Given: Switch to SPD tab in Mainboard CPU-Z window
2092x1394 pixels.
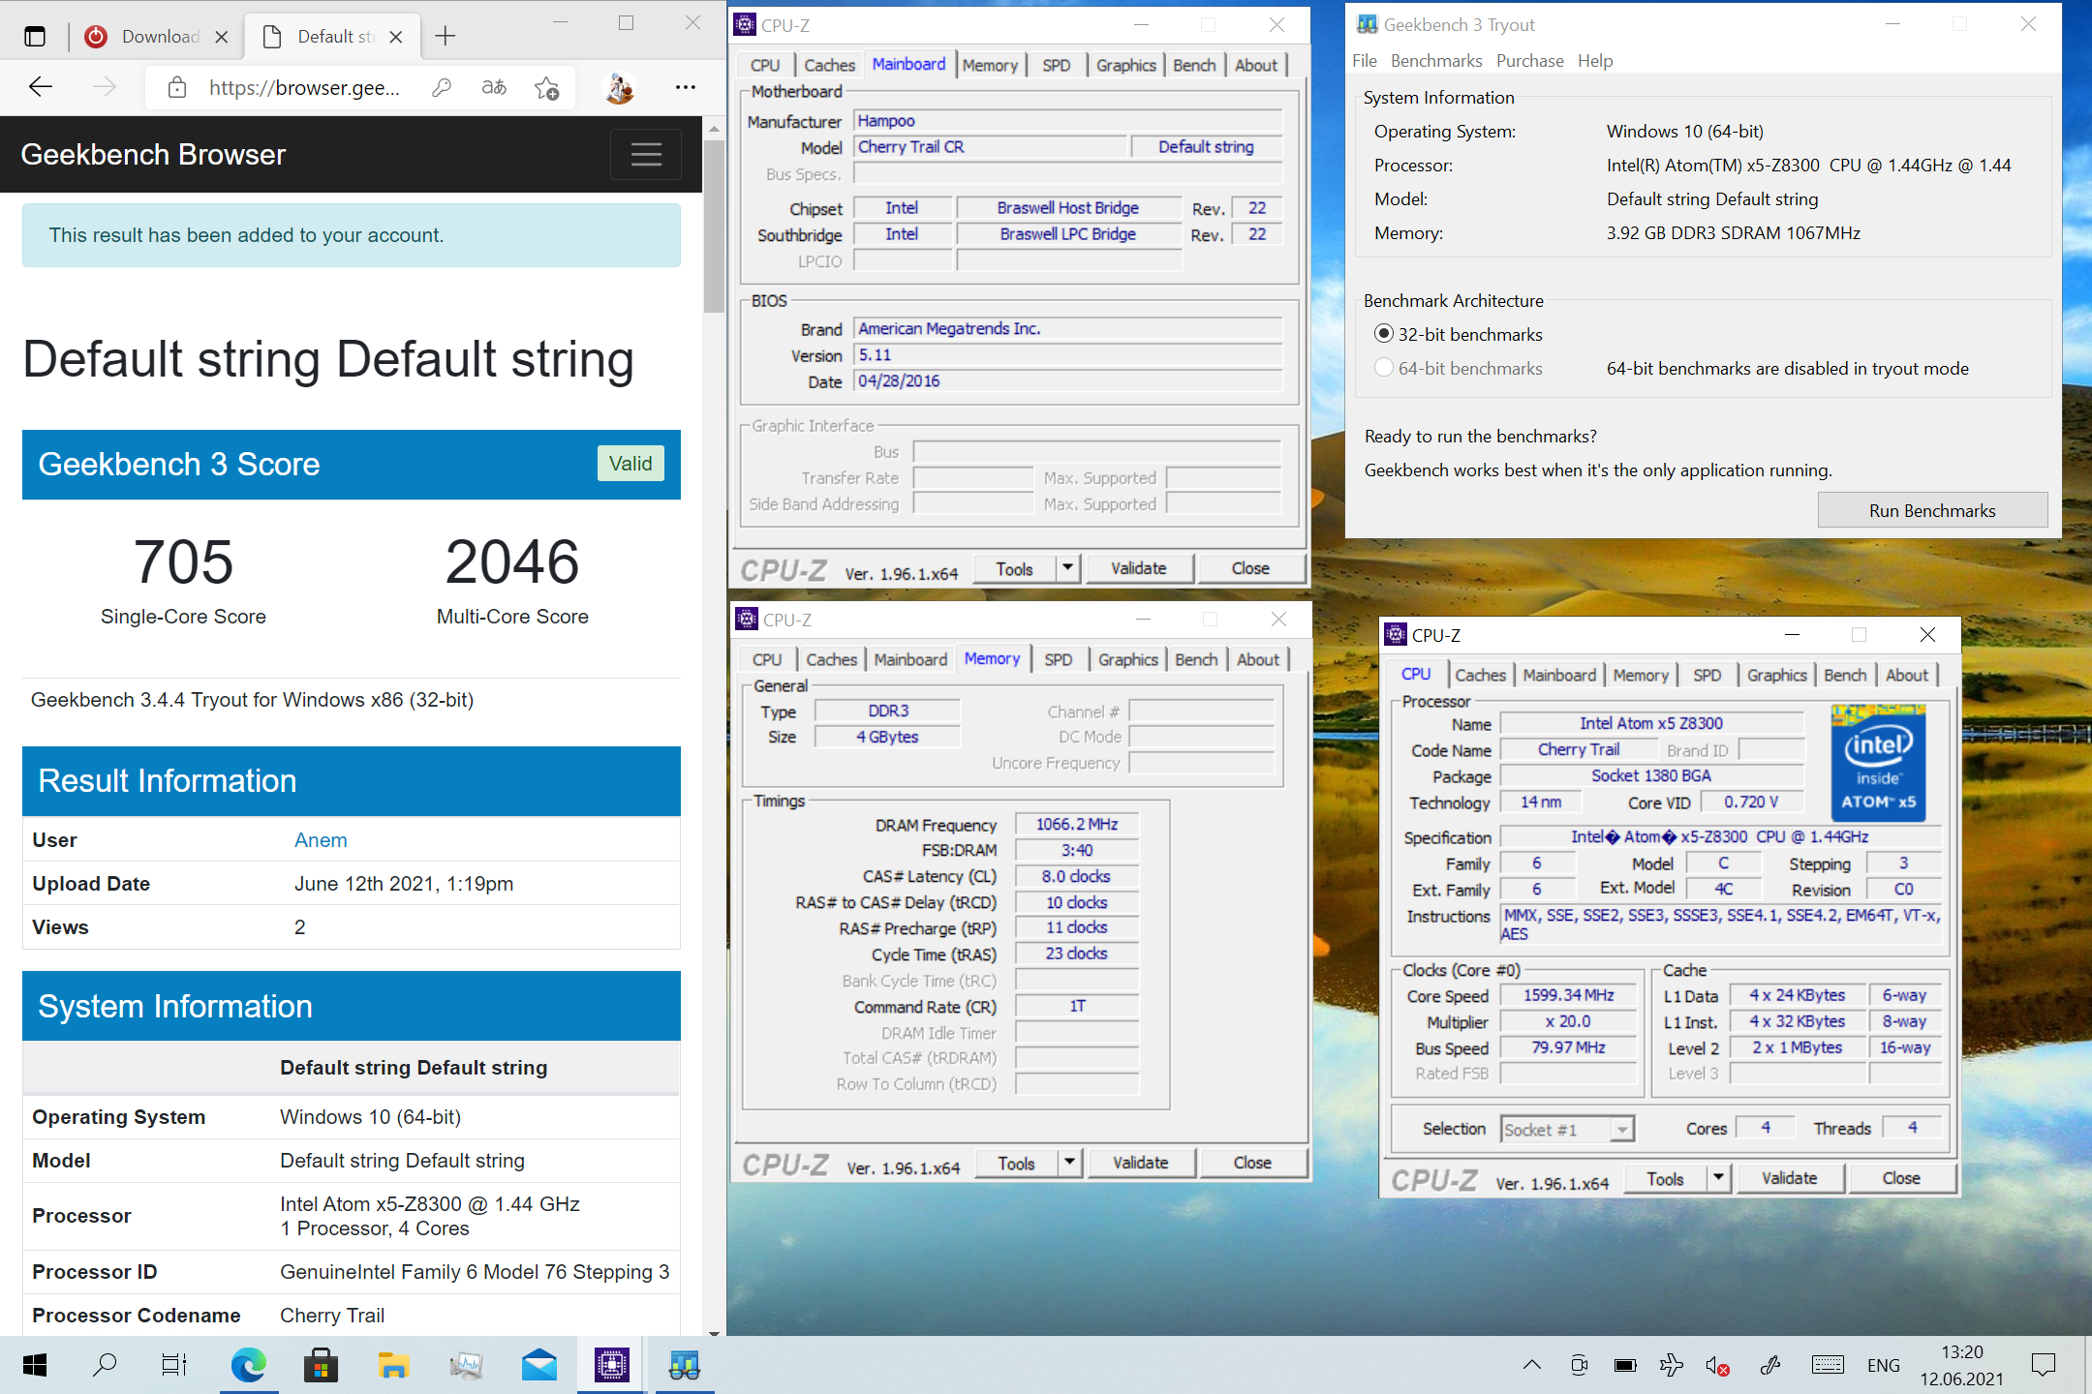Looking at the screenshot, I should [1056, 65].
